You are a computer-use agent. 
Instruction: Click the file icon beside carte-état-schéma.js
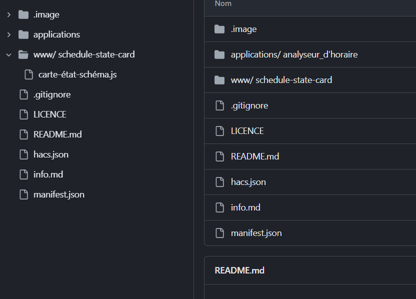pos(28,74)
